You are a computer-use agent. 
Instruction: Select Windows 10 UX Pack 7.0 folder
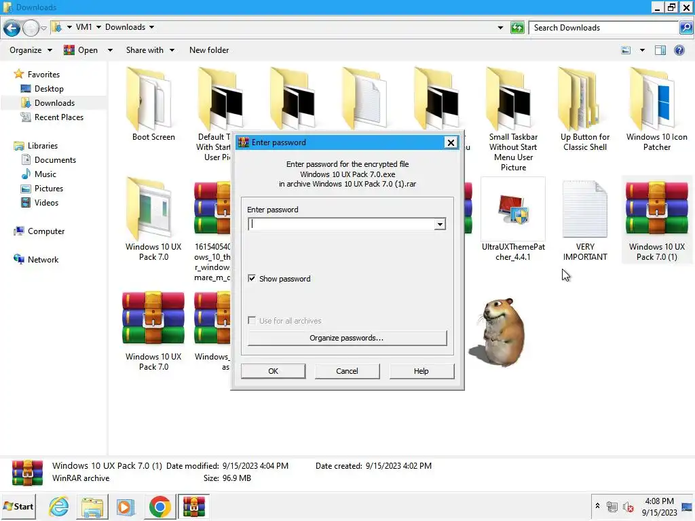tap(153, 219)
